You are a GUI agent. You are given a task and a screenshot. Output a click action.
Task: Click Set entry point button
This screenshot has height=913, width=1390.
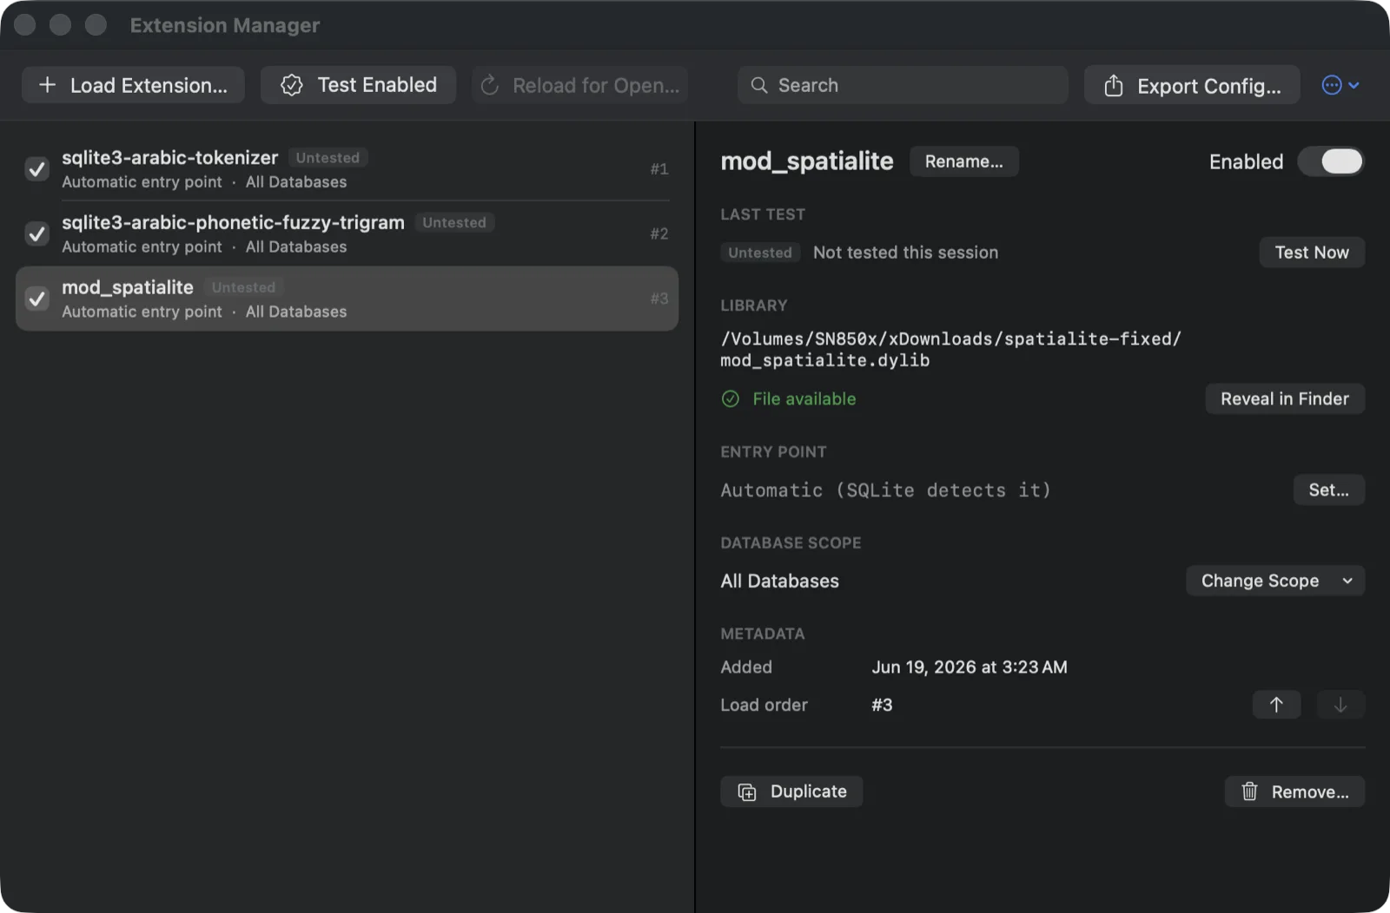pos(1328,489)
